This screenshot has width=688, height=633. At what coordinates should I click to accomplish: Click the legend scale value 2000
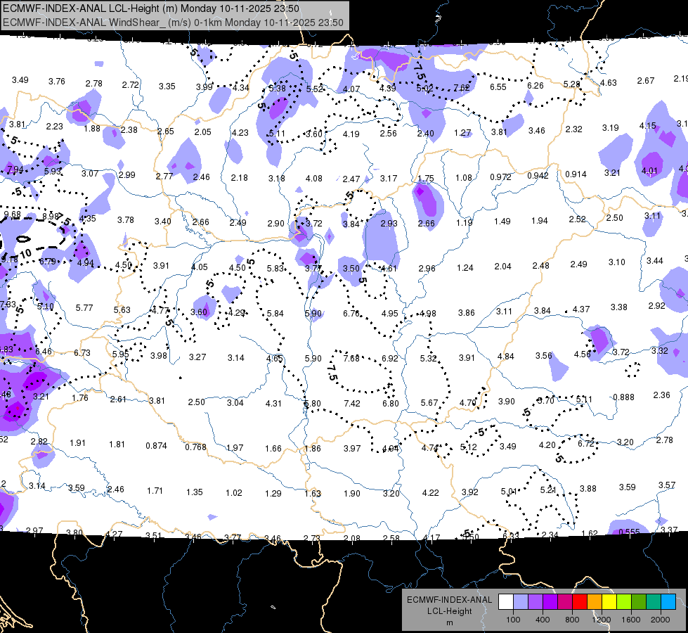[661, 620]
